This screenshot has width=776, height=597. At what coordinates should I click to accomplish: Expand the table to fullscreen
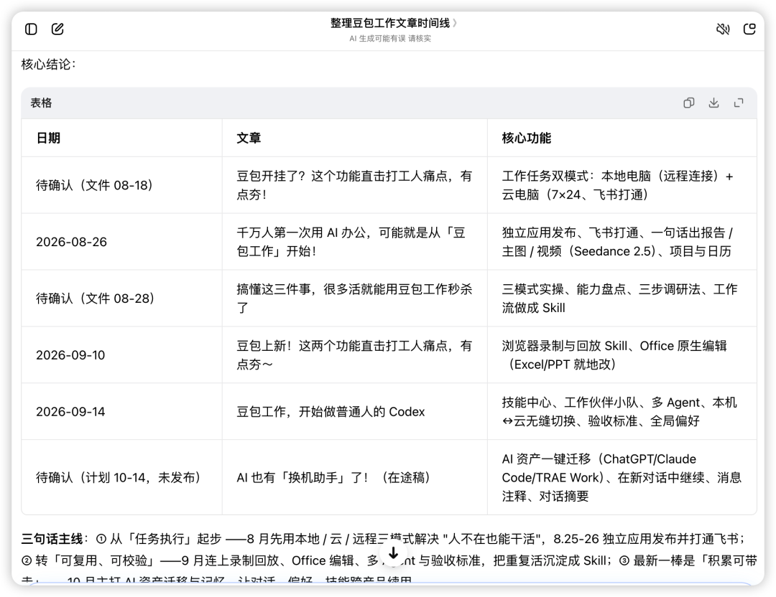[x=739, y=103]
